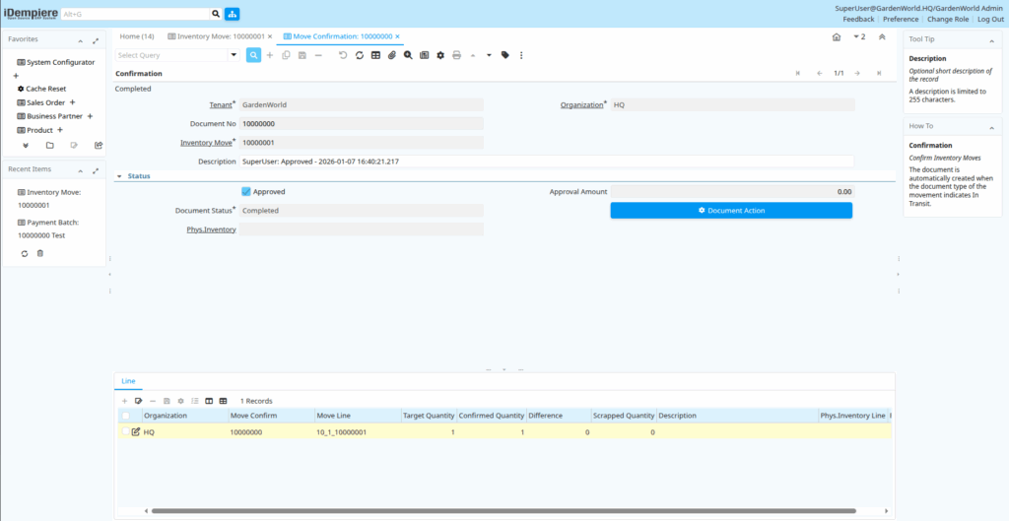This screenshot has width=1009, height=521.
Task: Open the Report icon in toolbar
Action: (x=424, y=55)
